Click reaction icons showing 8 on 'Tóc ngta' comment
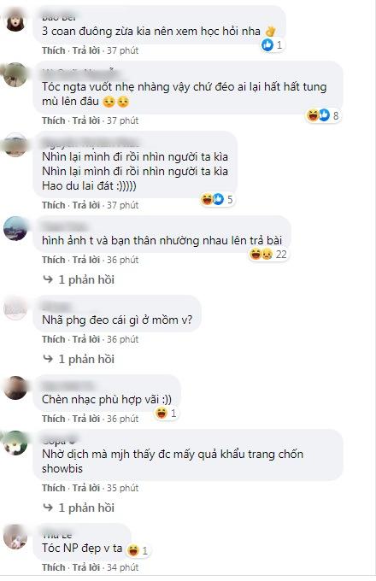The image size is (376, 581). point(322,115)
